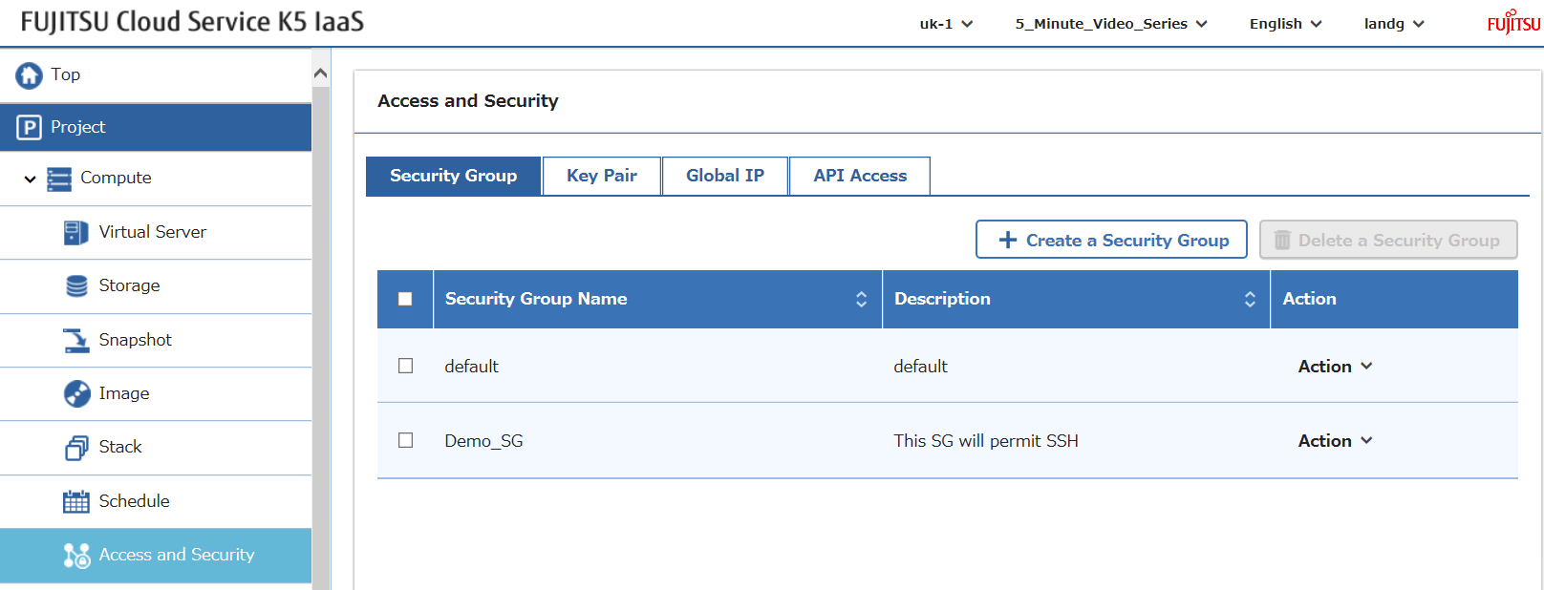Image resolution: width=1544 pixels, height=590 pixels.
Task: Open Project in the sidebar
Action: [x=156, y=127]
